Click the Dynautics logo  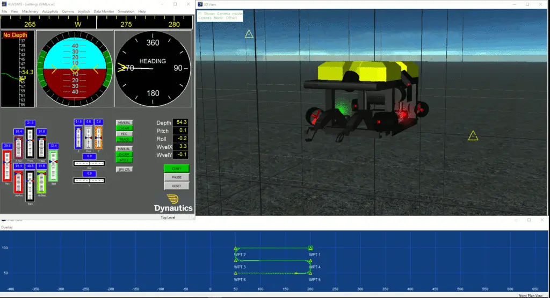tap(173, 203)
